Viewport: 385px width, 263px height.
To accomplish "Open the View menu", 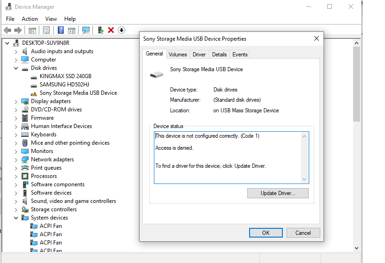I will 51,19.
